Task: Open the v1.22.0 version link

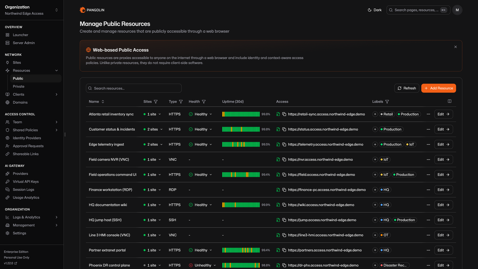Action: 10,263
